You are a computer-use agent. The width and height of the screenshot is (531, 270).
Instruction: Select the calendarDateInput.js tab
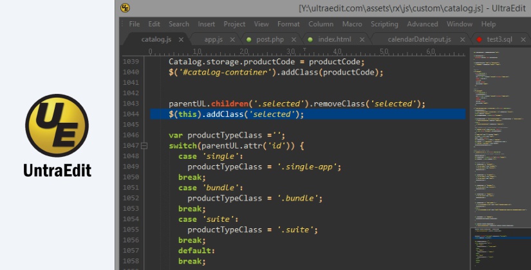[x=419, y=39]
